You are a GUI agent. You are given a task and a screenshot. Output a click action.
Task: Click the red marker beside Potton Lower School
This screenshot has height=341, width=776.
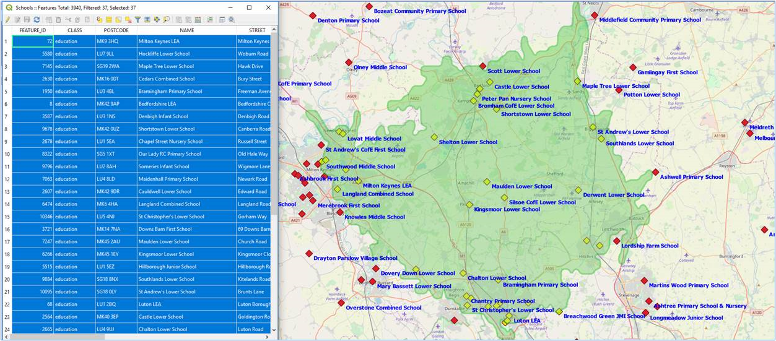(x=618, y=90)
